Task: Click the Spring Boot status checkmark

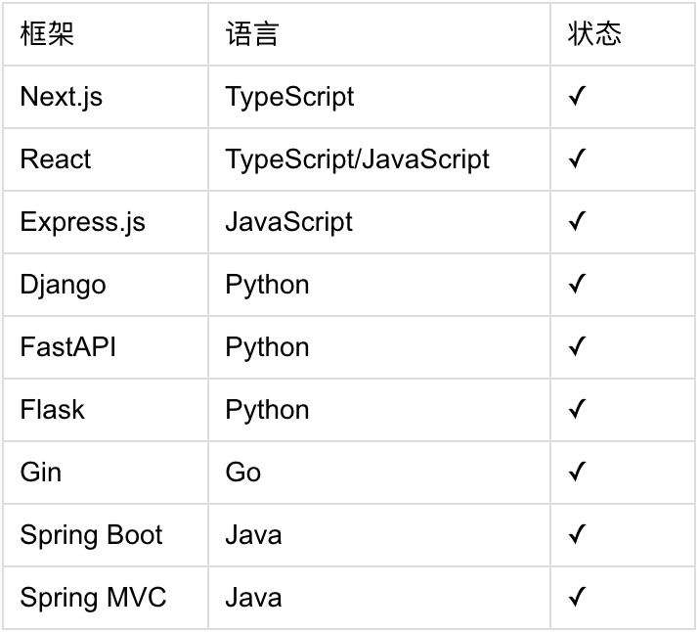Action: 577,534
